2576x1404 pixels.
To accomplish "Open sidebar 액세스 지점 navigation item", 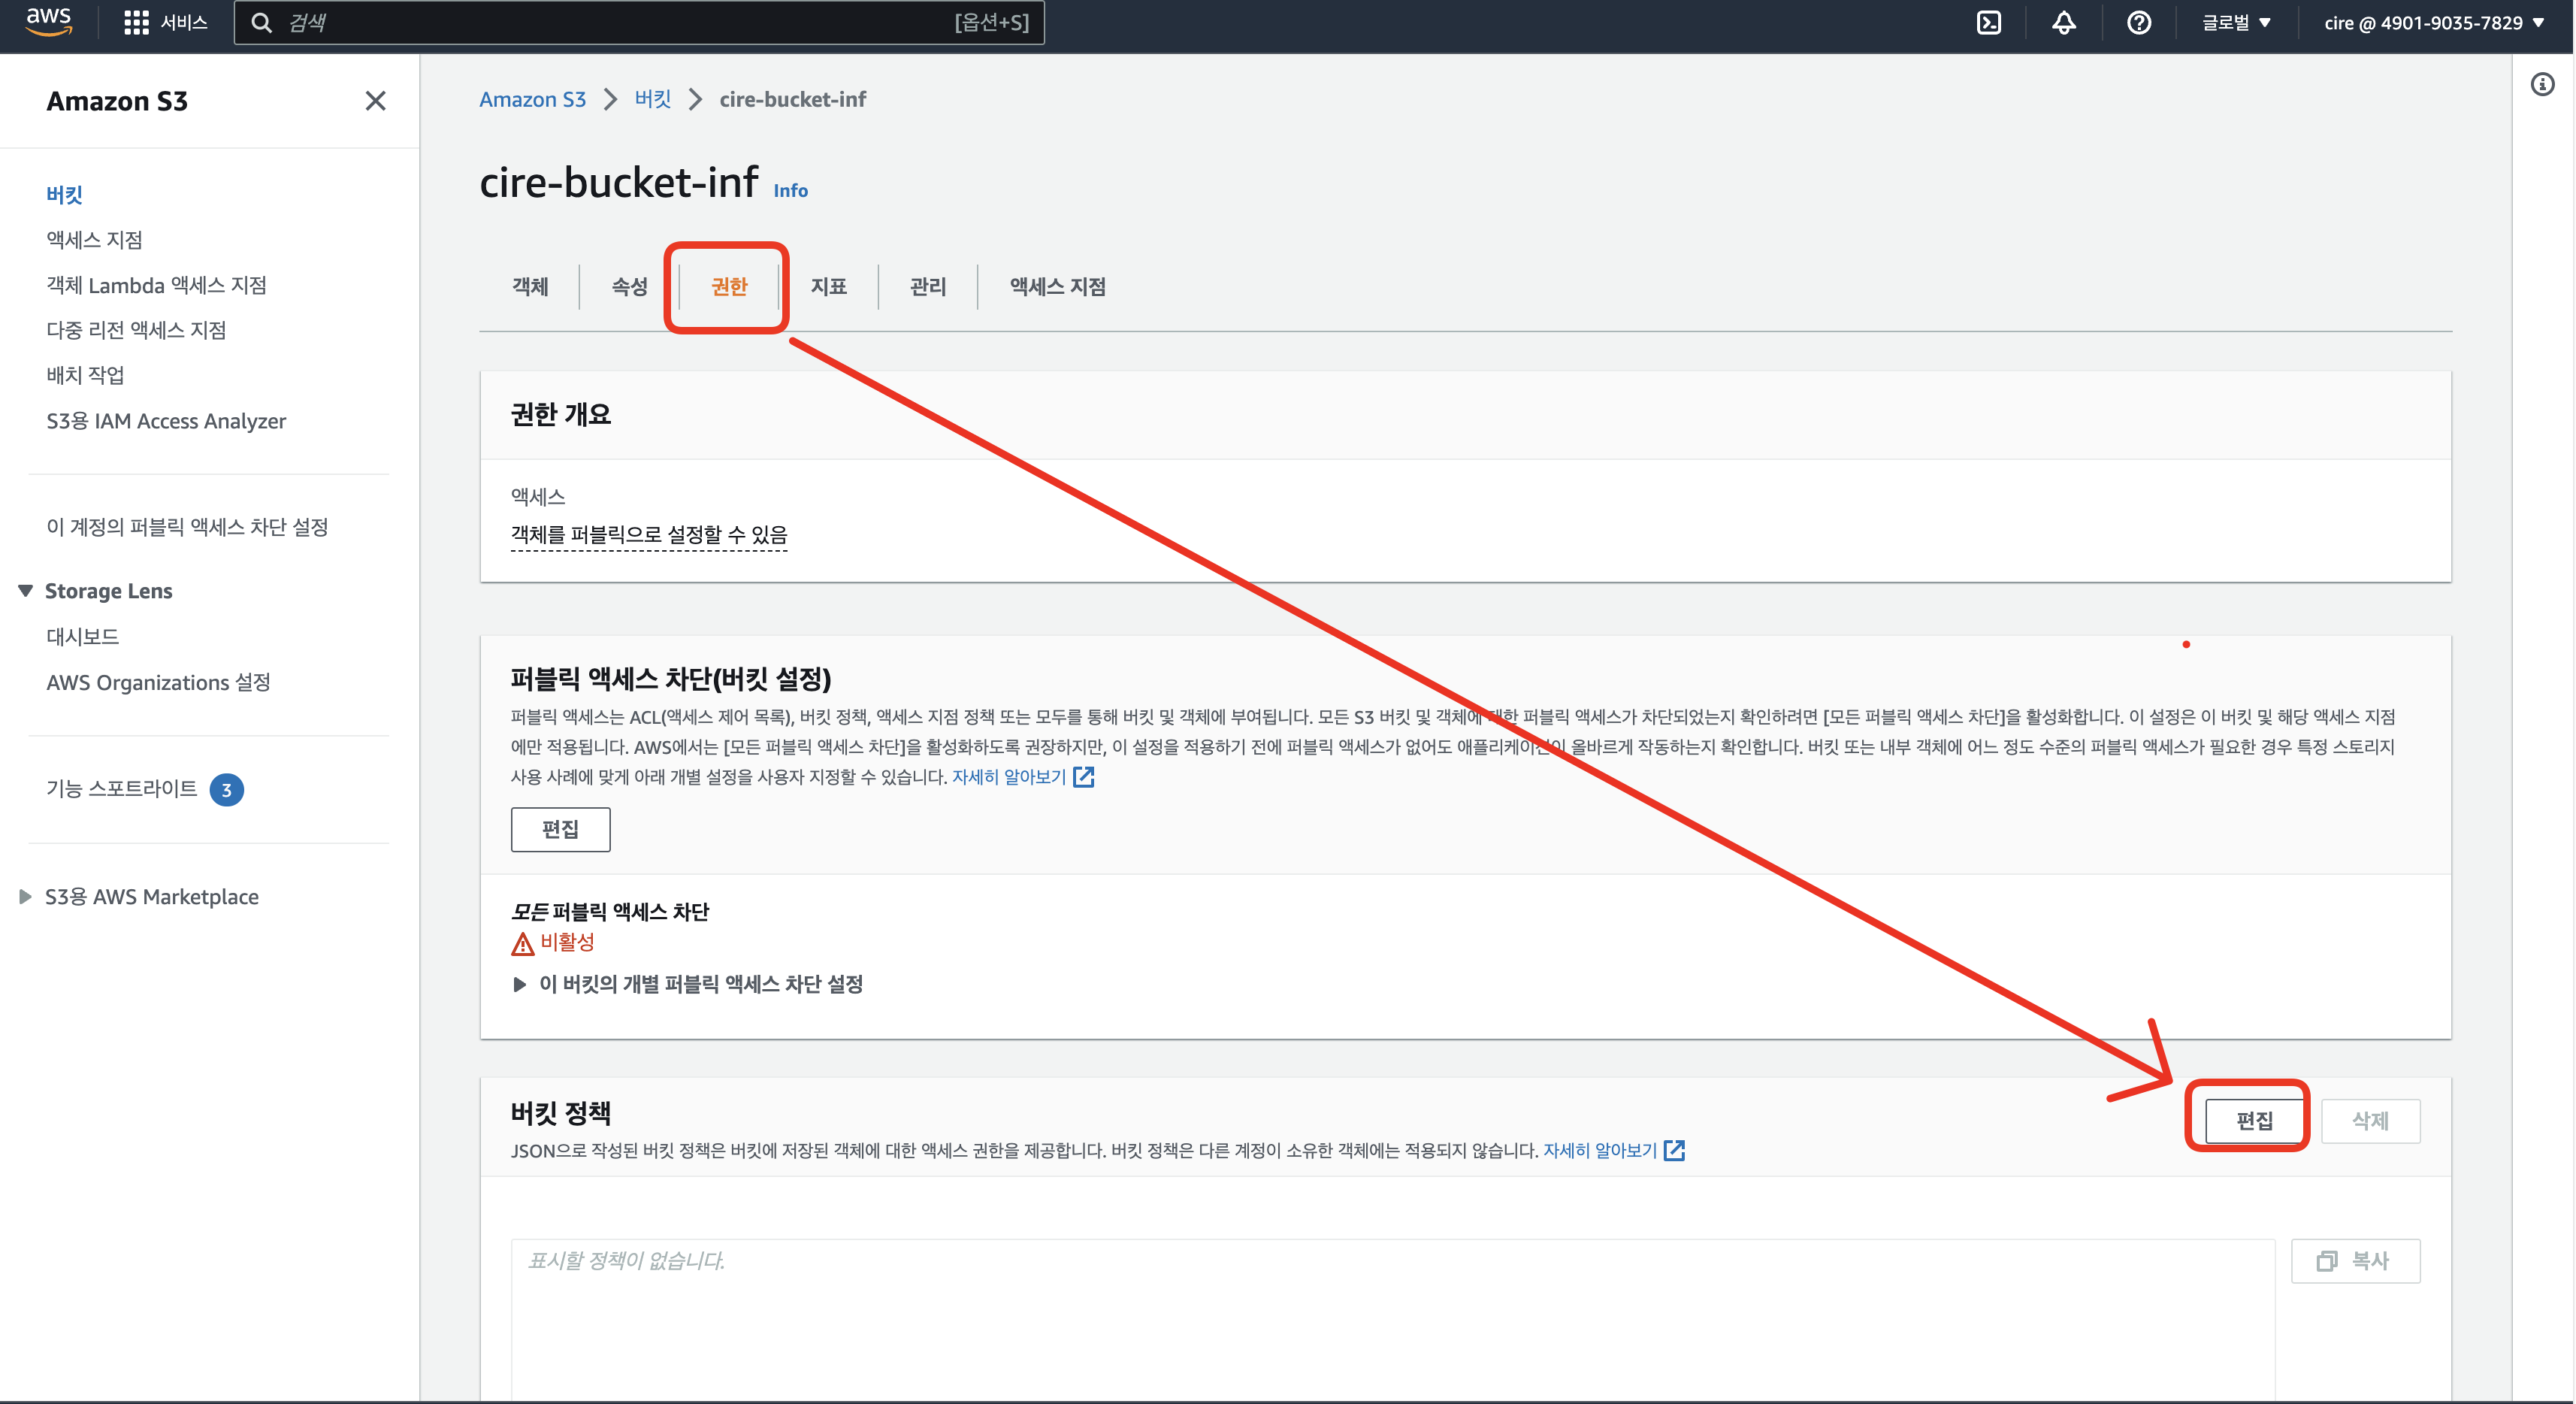I will coord(94,240).
